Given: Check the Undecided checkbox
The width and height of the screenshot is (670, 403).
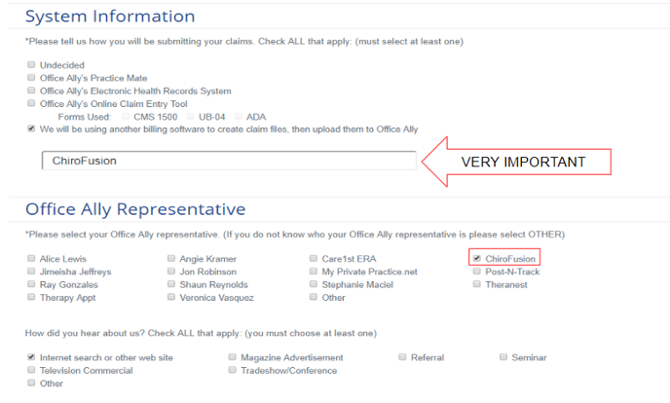Looking at the screenshot, I should coord(31,65).
